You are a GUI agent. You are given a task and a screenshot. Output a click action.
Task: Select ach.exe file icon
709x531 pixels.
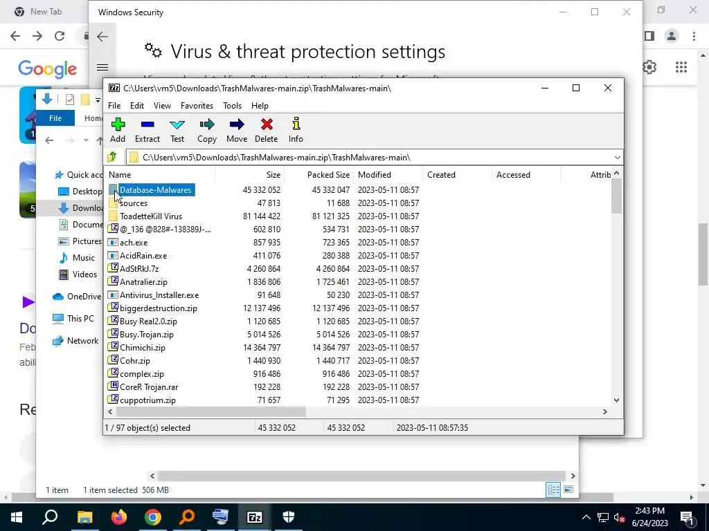(113, 243)
